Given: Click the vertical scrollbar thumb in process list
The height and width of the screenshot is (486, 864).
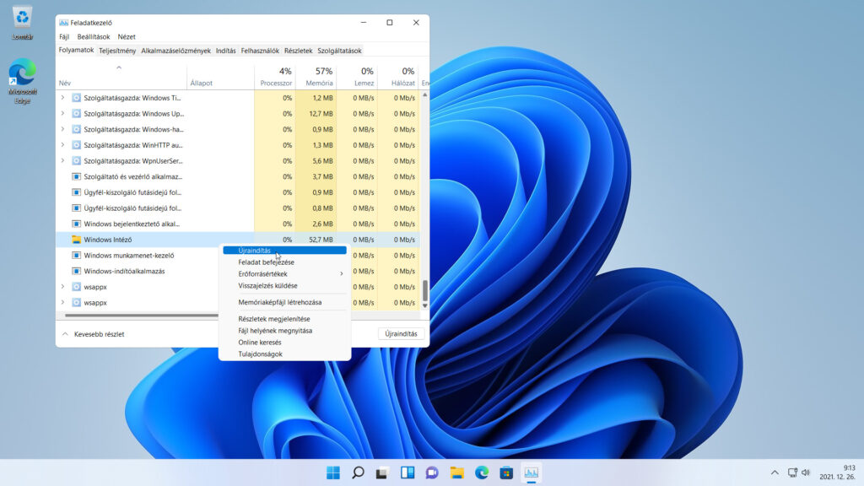Looking at the screenshot, I should (425, 290).
